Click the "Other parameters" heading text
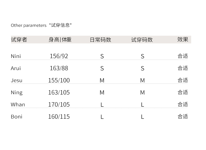 (x=29, y=25)
